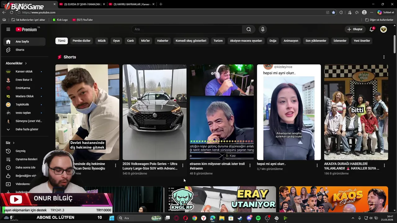397x223 pixels.
Task: Open Steam from the taskbar
Action: (x=240, y=218)
